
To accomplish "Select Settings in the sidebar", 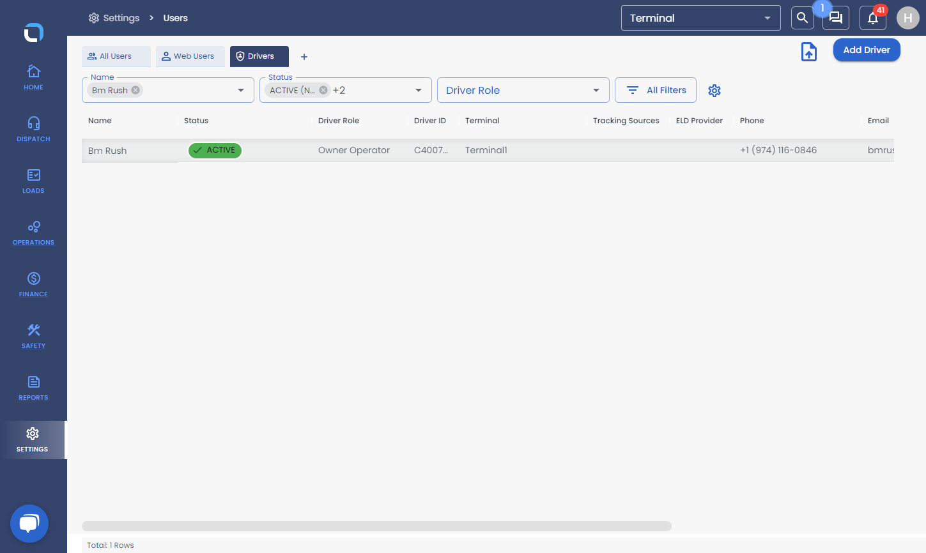I will 33,440.
